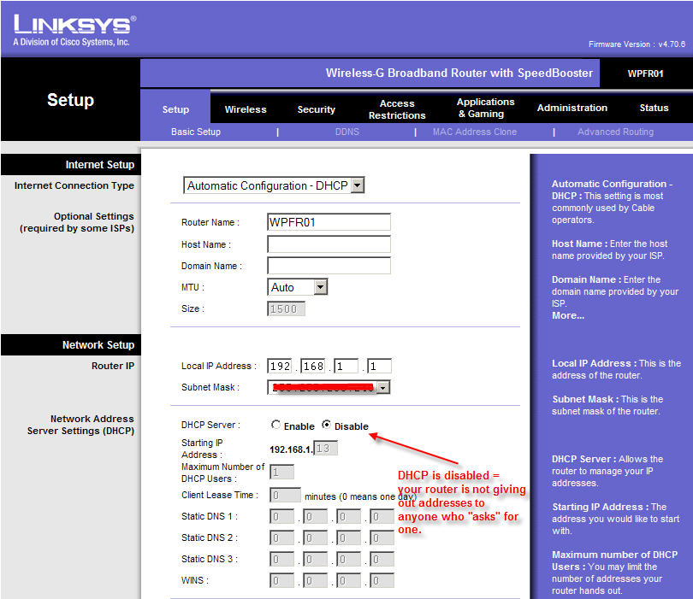Select the DHCP Server Disable radio button
Screen dimensions: 693x599
(x=326, y=425)
